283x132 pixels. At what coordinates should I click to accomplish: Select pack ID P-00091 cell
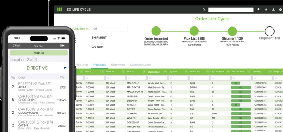[x=90, y=83]
